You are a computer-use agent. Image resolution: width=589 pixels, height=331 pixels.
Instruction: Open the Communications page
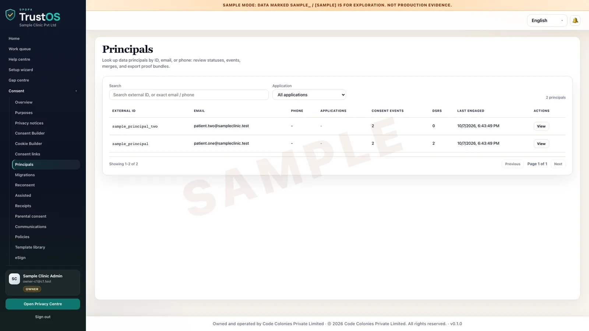click(x=31, y=227)
